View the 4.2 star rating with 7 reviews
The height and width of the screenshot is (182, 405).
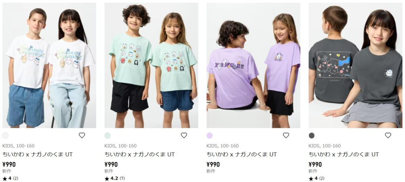pyautogui.click(x=114, y=178)
